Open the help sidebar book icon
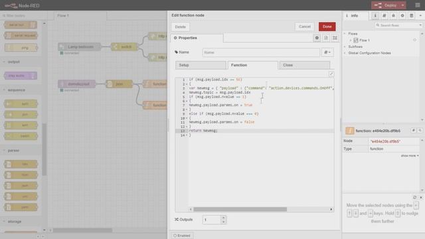This screenshot has width=425, height=239. click(x=384, y=16)
